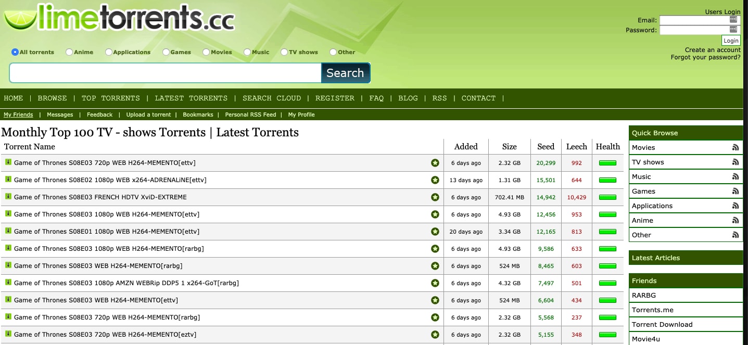The height and width of the screenshot is (345, 748).
Task: Select the Applications search category radio
Action: pyautogui.click(x=108, y=52)
